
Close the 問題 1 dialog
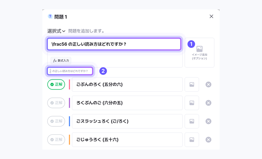pos(211,16)
